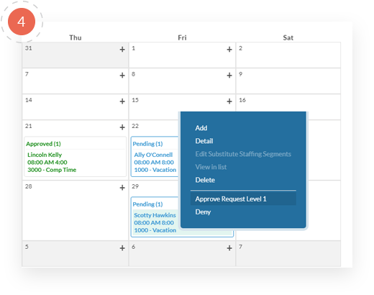
Task: Select Scotty Hawkins' pending Vacation request
Action: tap(155, 222)
